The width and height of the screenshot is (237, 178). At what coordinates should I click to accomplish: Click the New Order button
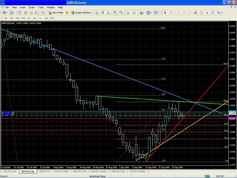pos(56,13)
